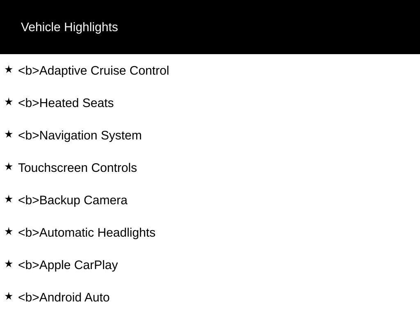Viewport: 420px width, 315px height.
Task: Click the black header bar right of title
Action: (x=268, y=27)
